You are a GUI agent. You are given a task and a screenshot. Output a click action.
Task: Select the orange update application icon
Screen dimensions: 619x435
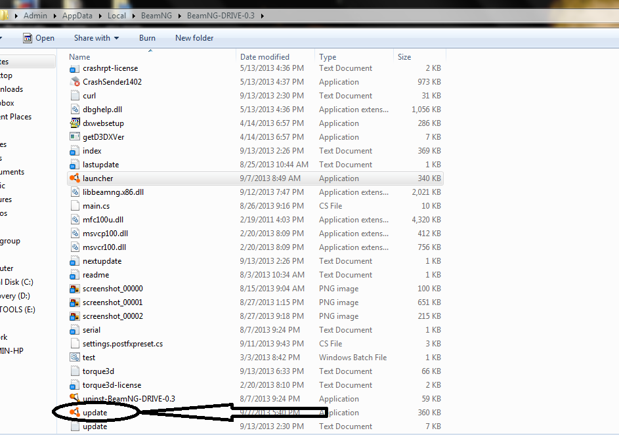[x=75, y=413]
